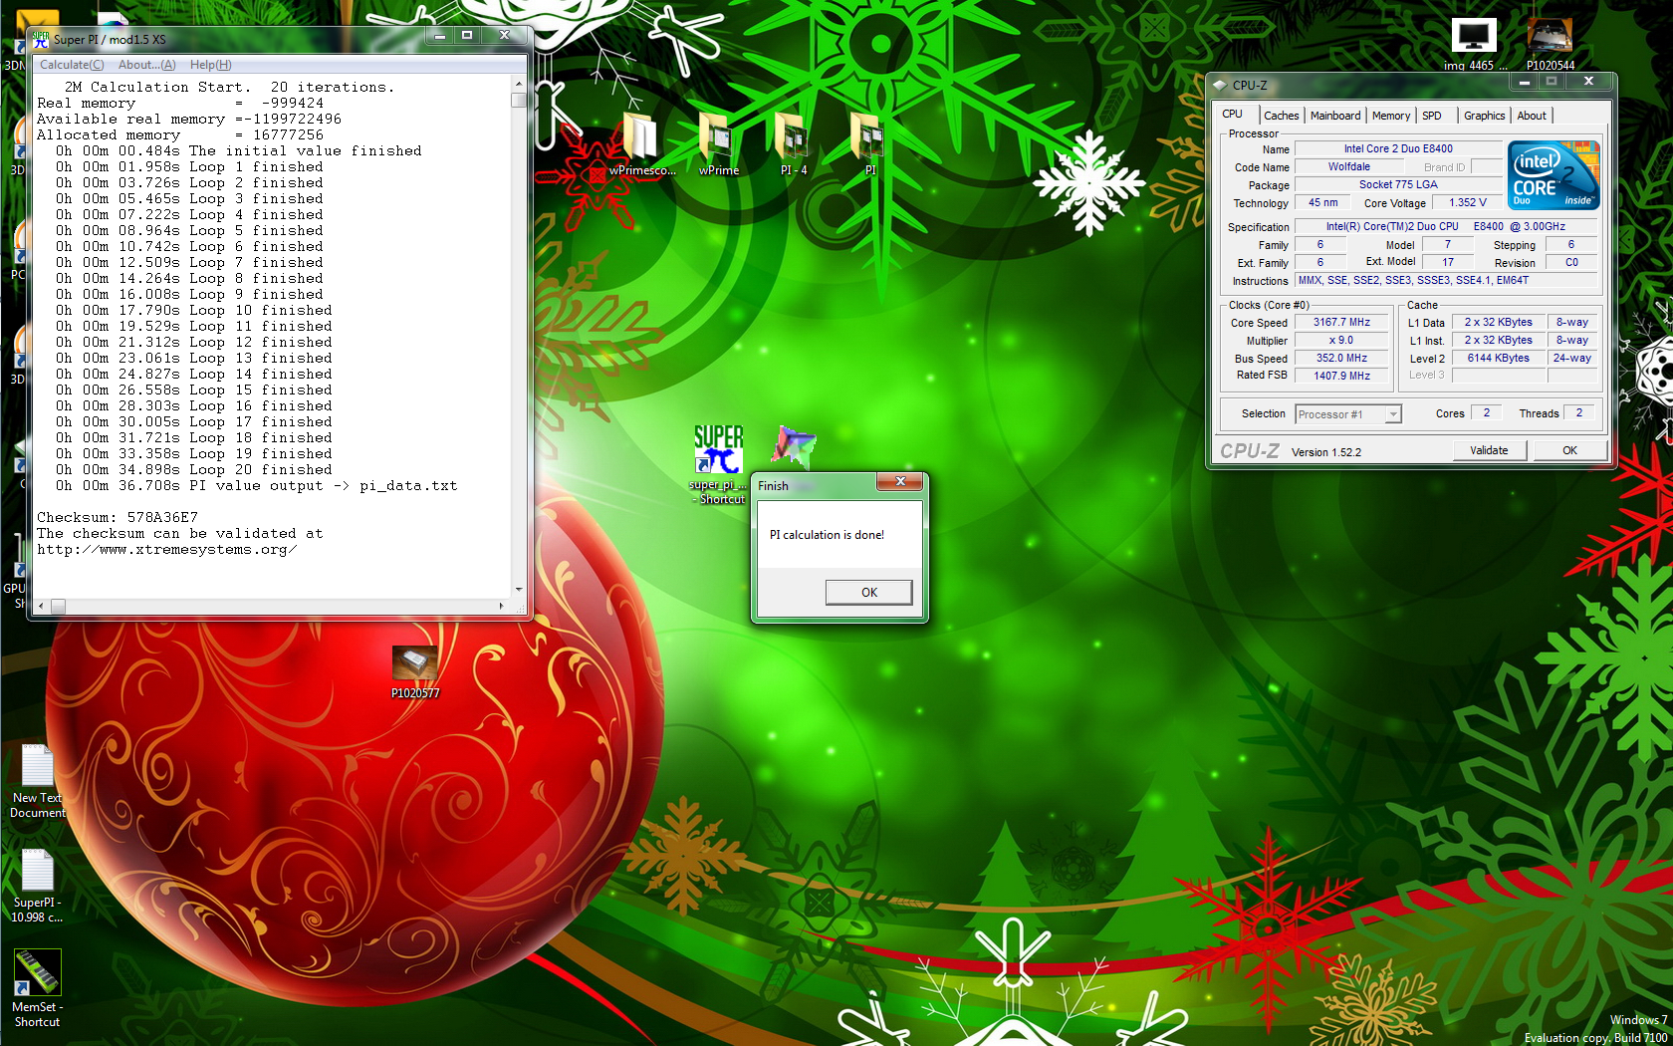This screenshot has height=1046, width=1673.
Task: Switch to the SPD tab in CPU-Z
Action: pyautogui.click(x=1432, y=116)
